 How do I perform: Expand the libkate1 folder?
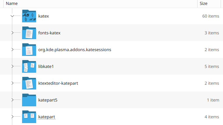[12, 66]
